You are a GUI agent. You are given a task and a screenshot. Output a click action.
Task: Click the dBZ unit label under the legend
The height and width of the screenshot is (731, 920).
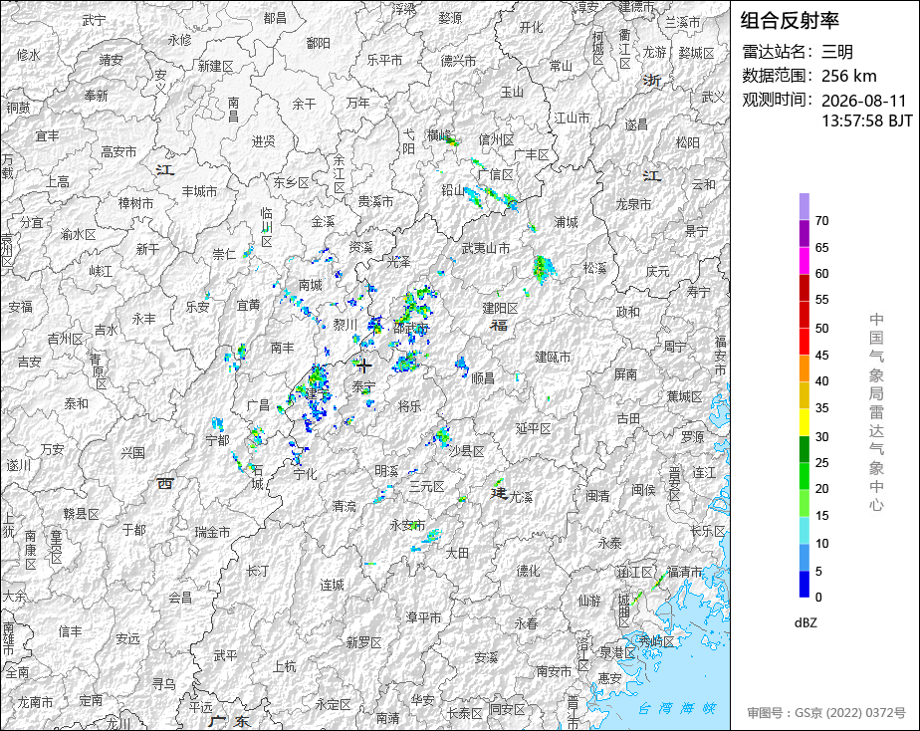(805, 623)
